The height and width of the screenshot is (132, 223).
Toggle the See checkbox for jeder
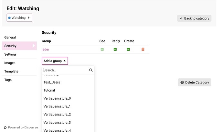tap(102, 49)
